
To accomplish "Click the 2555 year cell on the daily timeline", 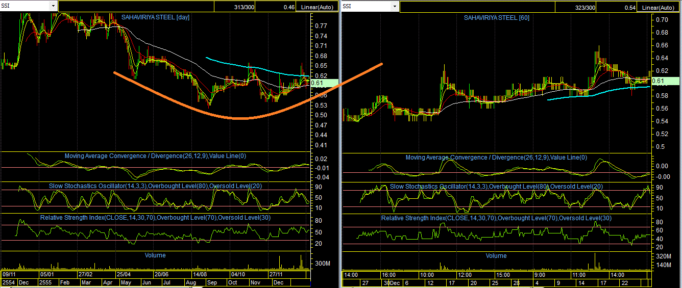I will (47, 282).
